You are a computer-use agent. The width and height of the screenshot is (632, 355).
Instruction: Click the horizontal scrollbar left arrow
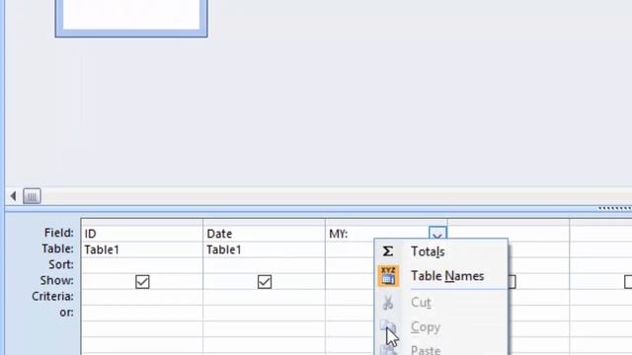click(x=13, y=196)
